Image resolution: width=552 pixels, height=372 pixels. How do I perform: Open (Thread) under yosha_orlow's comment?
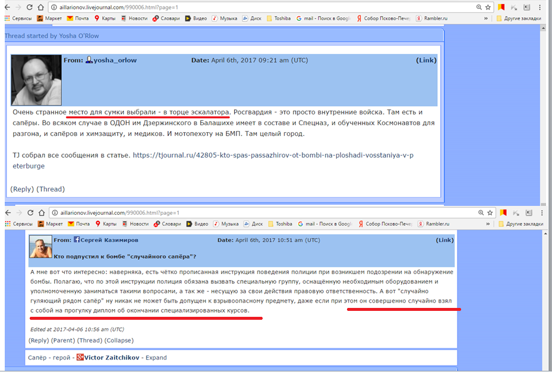tap(51, 189)
